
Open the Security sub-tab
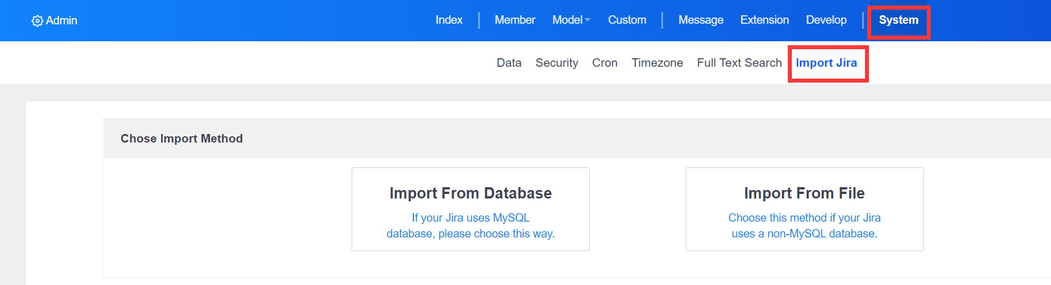(x=556, y=63)
